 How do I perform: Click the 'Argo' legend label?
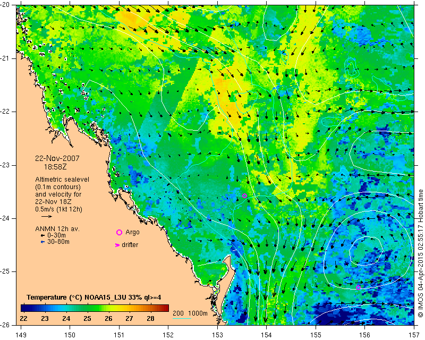click(x=132, y=232)
